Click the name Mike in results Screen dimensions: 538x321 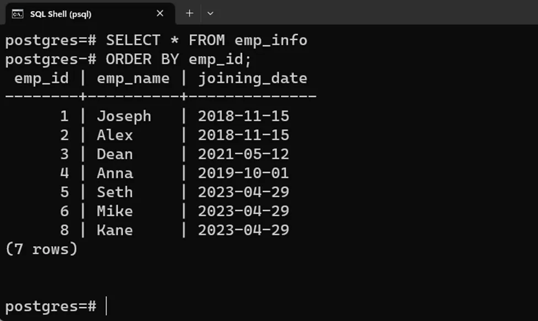[x=115, y=211]
